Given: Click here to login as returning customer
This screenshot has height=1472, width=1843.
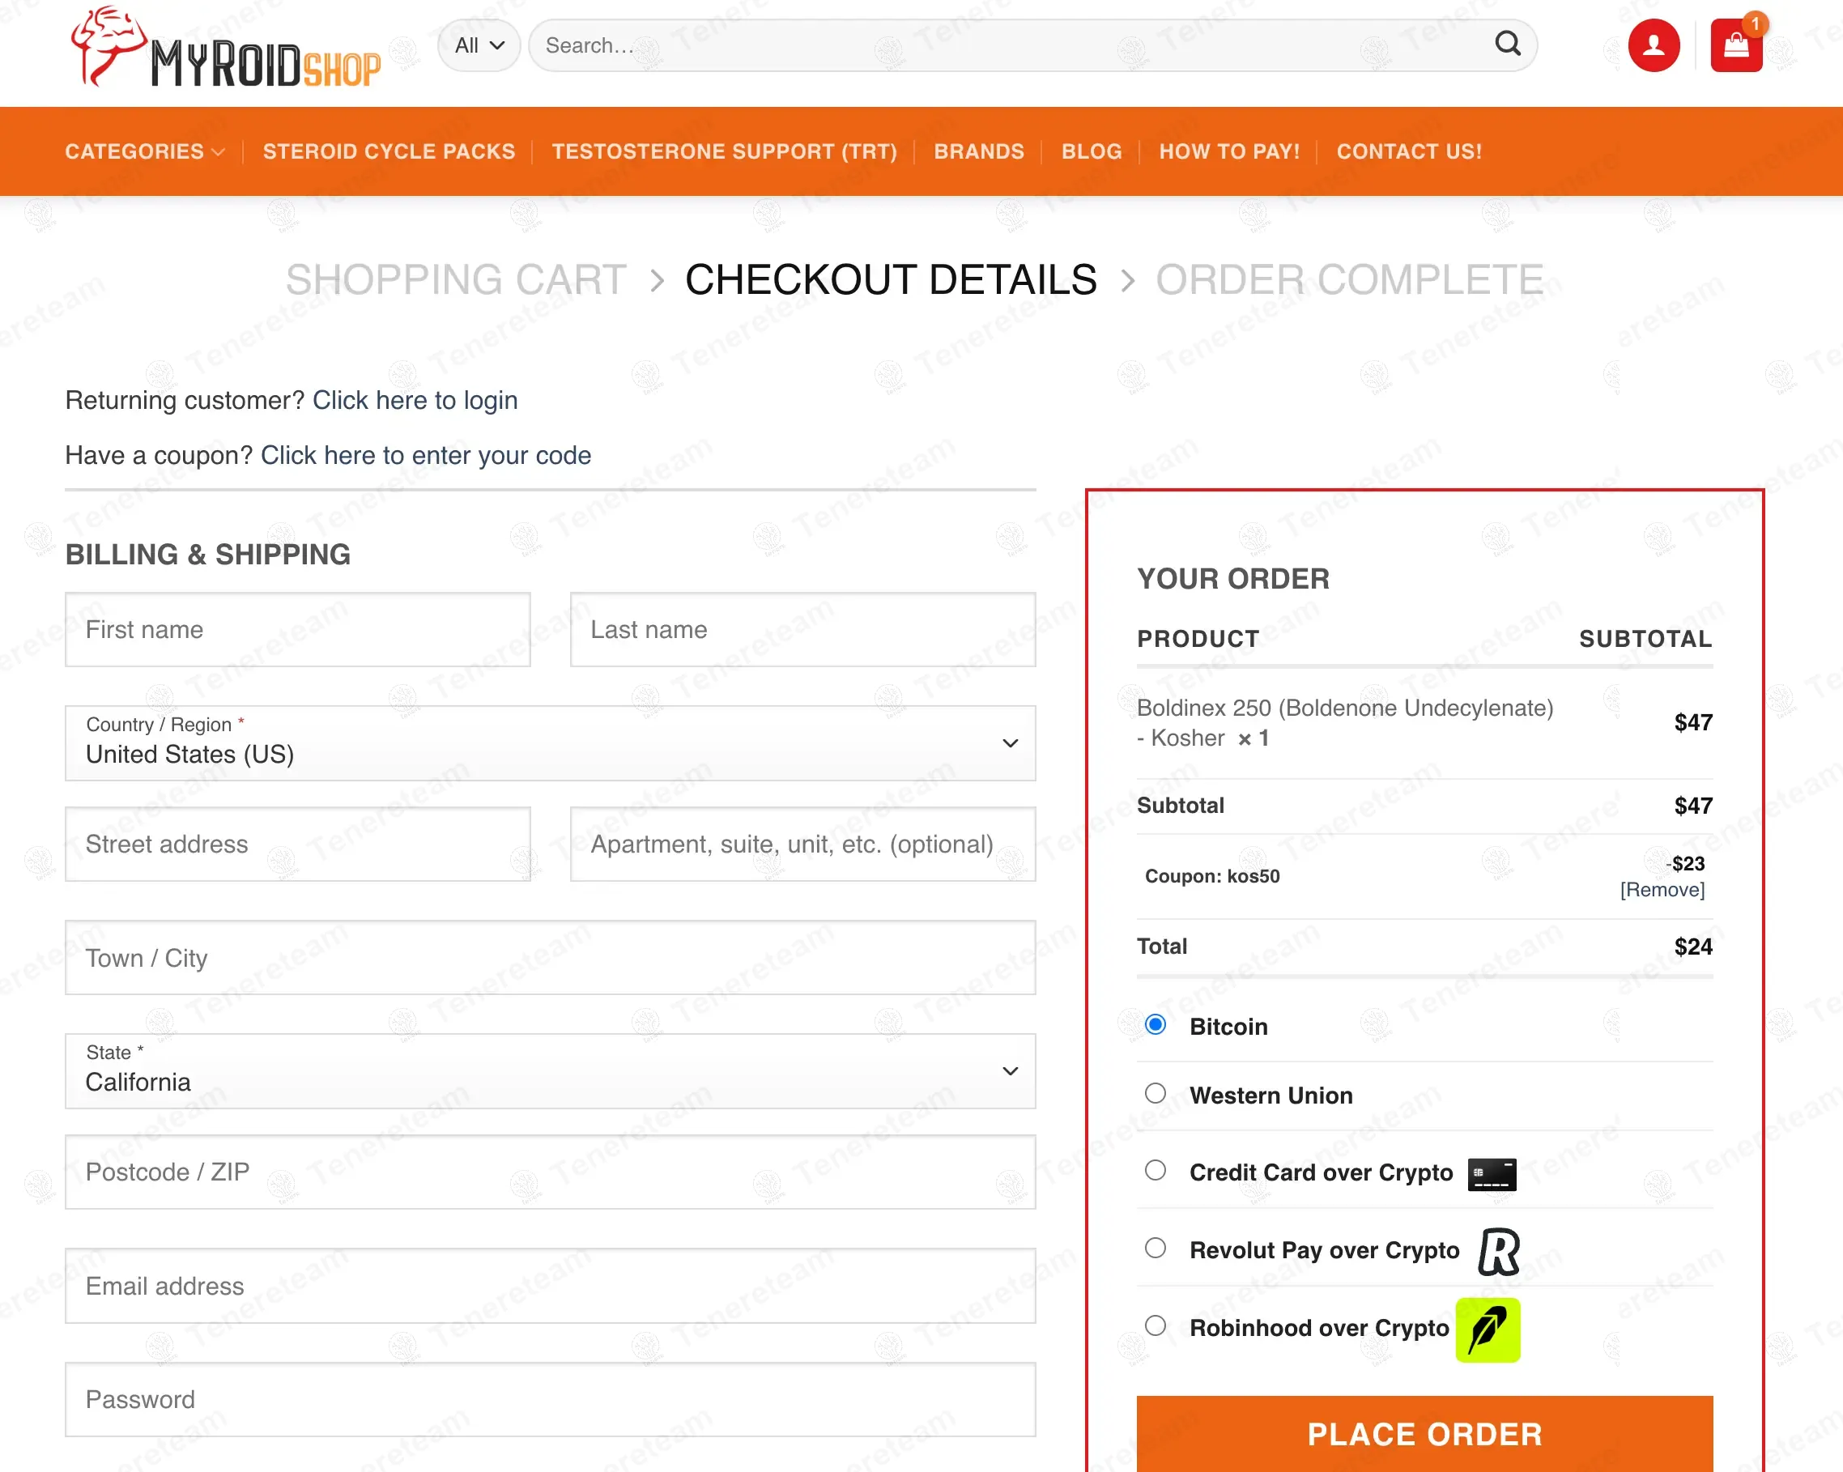Looking at the screenshot, I should [415, 400].
